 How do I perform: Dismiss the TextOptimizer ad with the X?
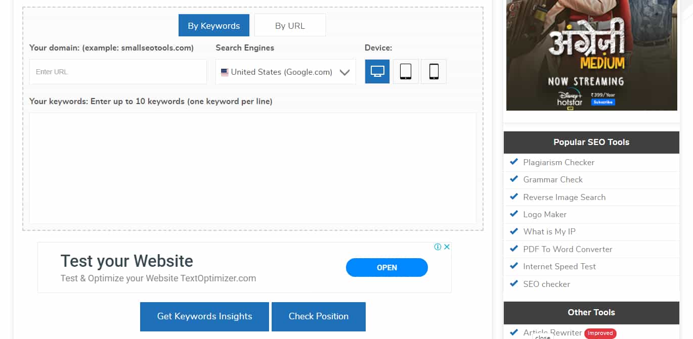[x=447, y=247]
